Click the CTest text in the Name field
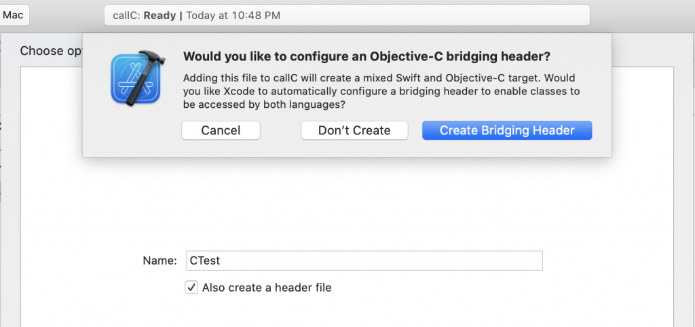Screen dimensions: 695x327 tap(205, 261)
